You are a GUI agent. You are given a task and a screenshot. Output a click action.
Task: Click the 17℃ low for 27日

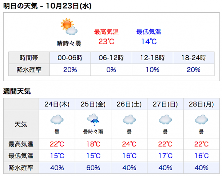tap(165, 156)
